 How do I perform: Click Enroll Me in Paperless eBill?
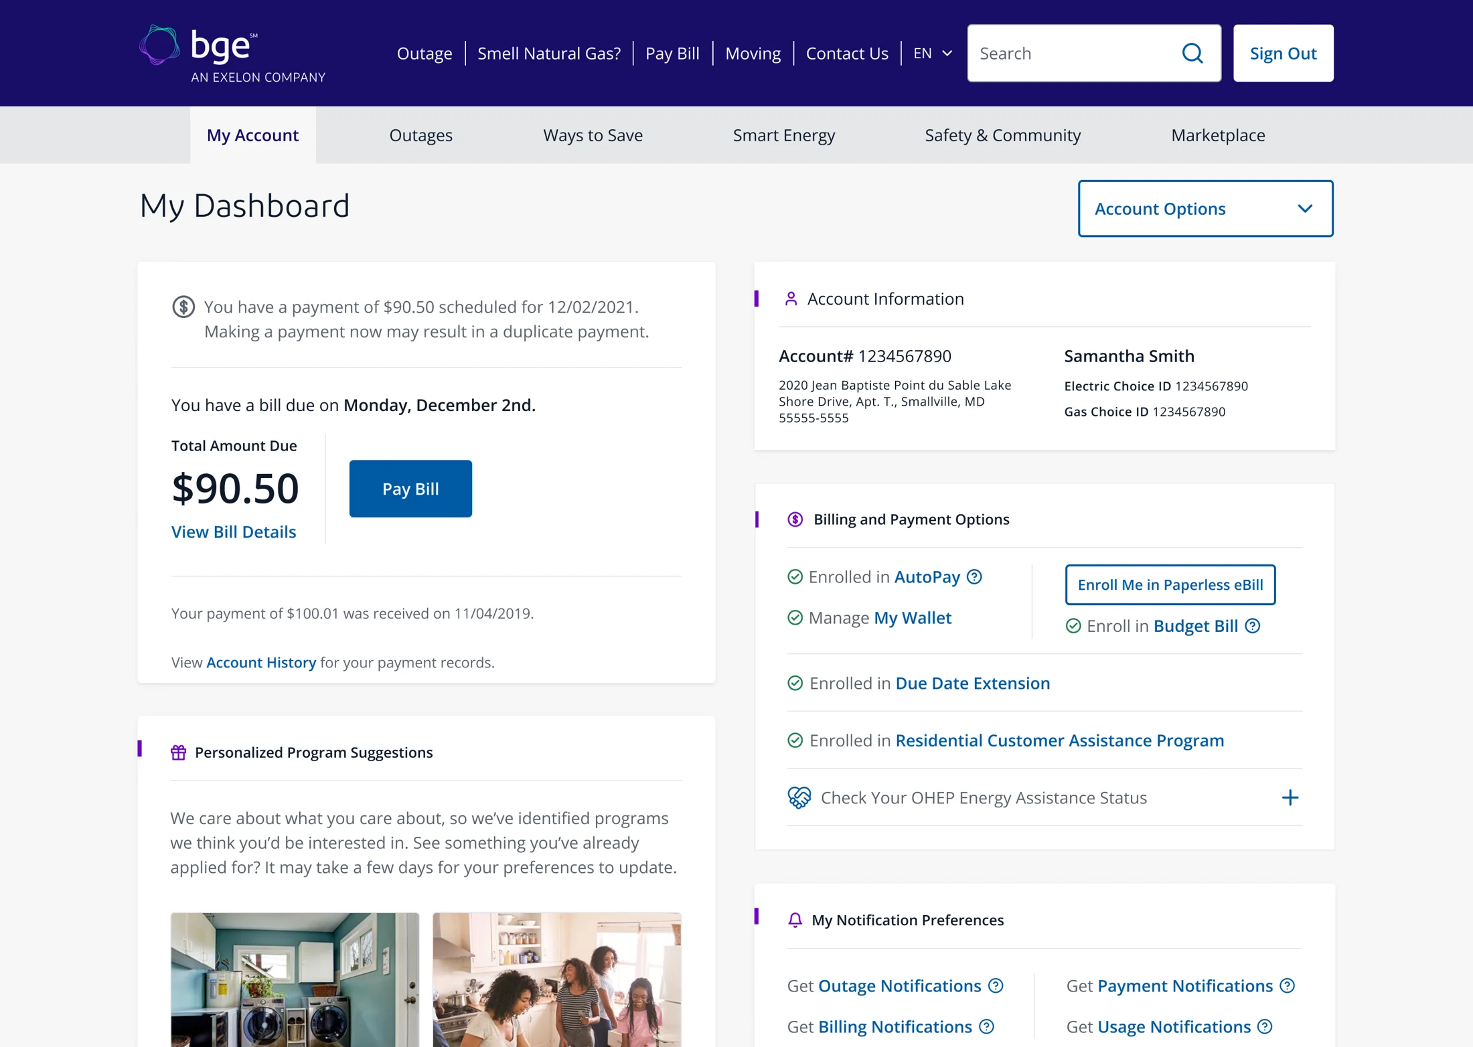click(x=1170, y=584)
